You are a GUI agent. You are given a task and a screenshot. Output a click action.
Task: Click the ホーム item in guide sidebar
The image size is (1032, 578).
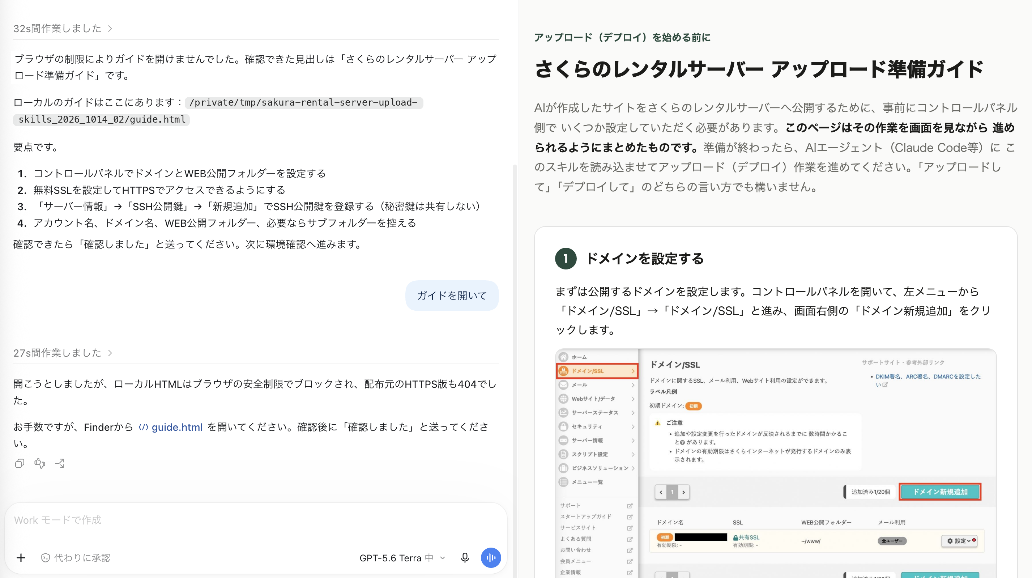pyautogui.click(x=597, y=357)
